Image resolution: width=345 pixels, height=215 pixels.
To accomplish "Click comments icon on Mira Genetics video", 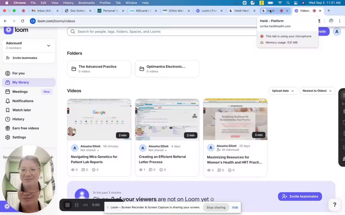I will pos(83,170).
